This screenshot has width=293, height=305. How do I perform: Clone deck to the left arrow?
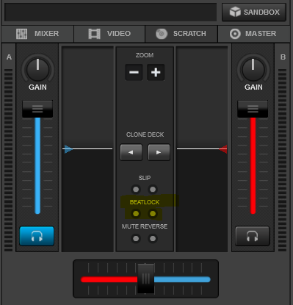tap(131, 152)
